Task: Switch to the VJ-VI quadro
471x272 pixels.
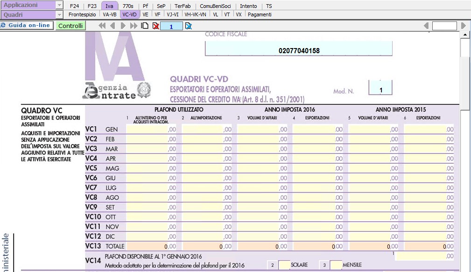Action: pyautogui.click(x=173, y=14)
